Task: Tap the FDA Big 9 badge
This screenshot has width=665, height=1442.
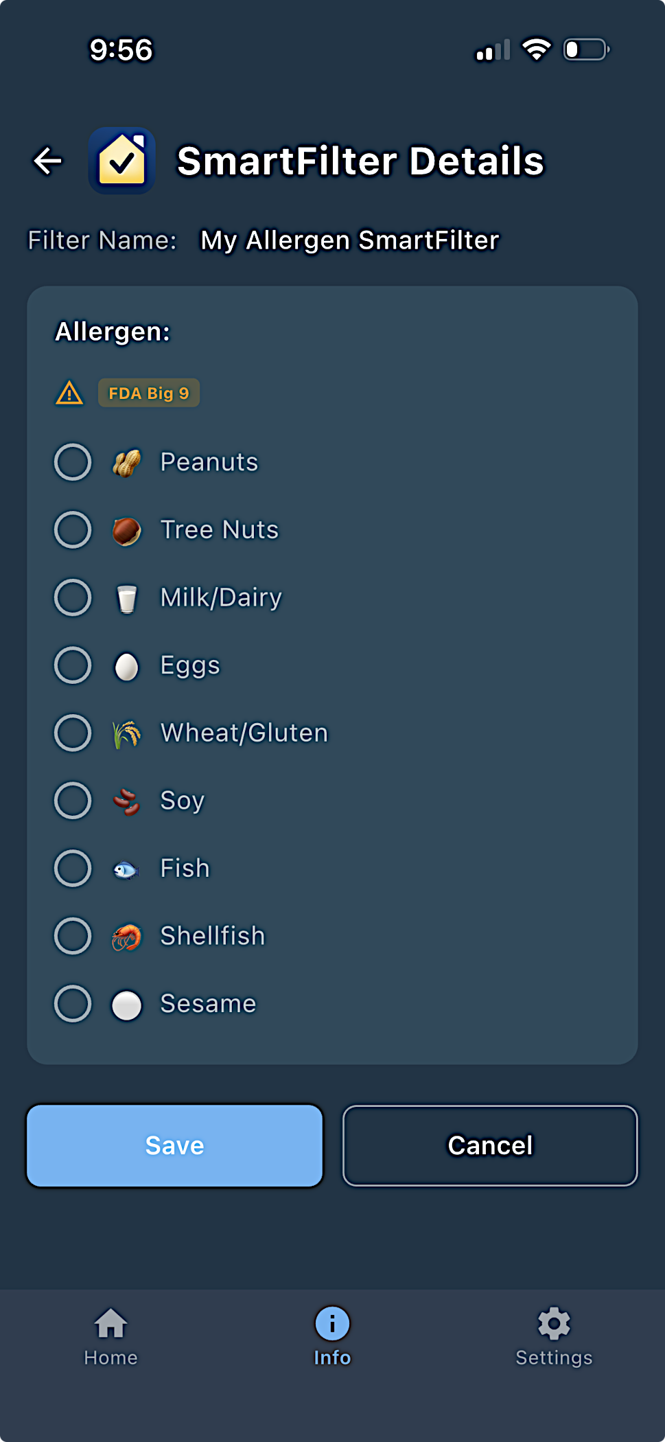Action: tap(149, 393)
